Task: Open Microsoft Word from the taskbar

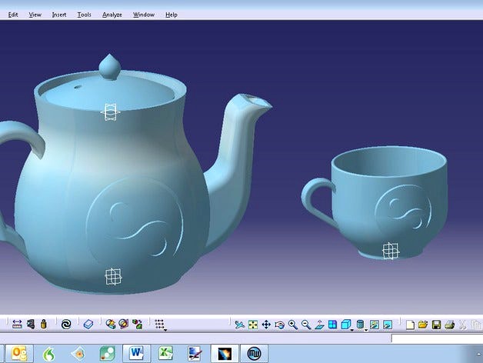Action: 136,353
